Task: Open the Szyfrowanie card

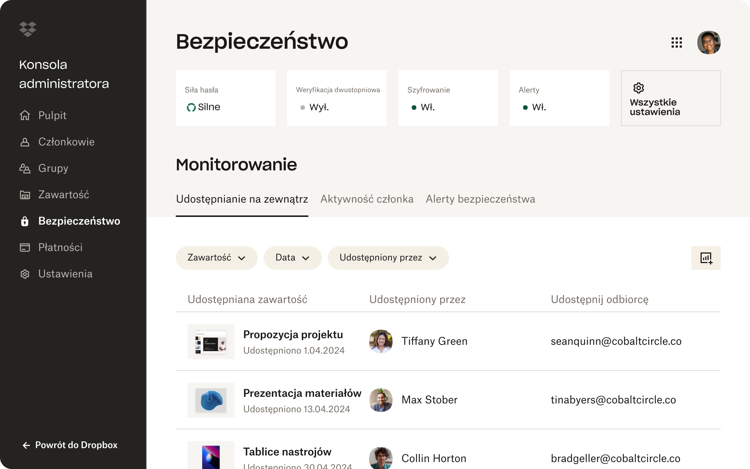Action: (x=448, y=98)
